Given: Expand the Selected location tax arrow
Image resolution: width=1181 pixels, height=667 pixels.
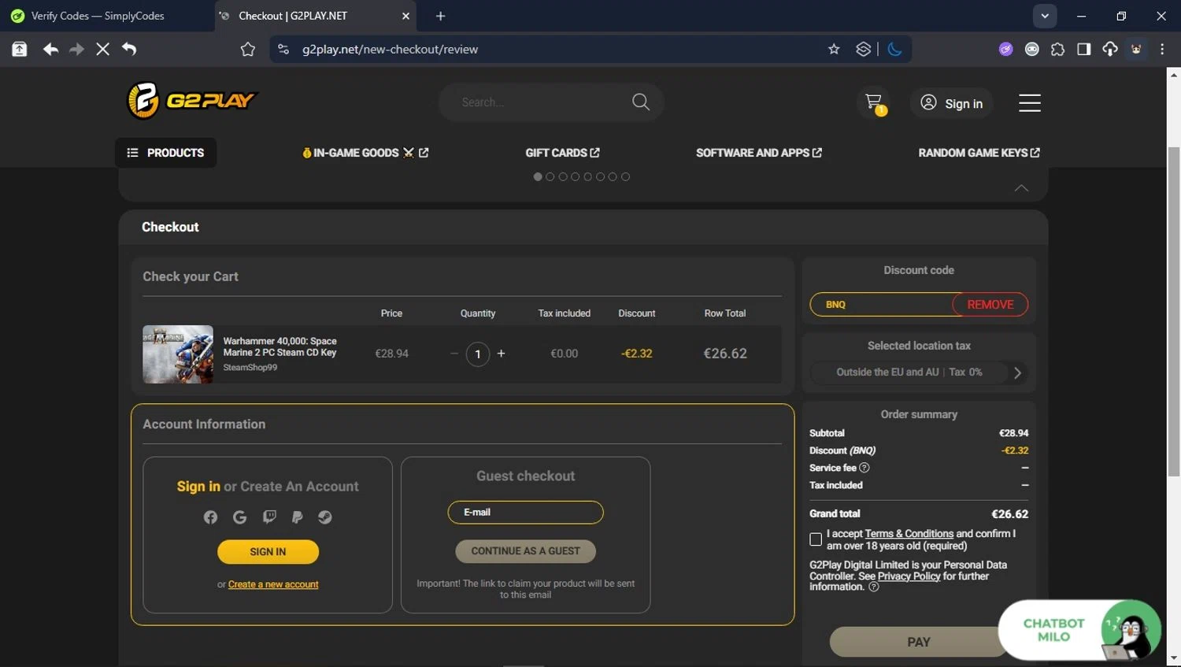Looking at the screenshot, I should click(1017, 372).
